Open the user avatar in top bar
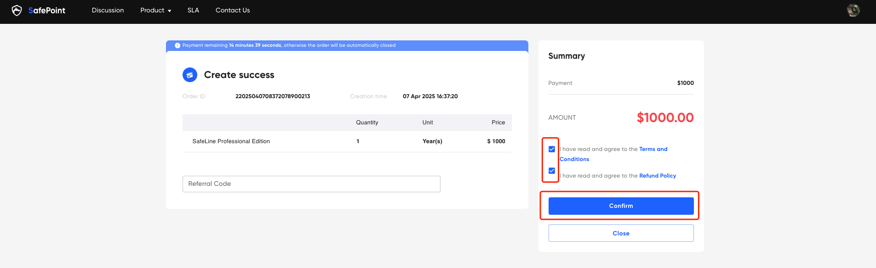 point(853,10)
